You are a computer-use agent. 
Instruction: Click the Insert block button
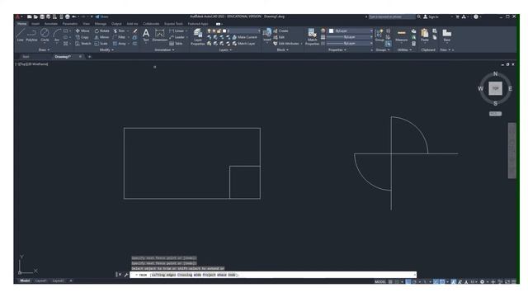[267, 35]
